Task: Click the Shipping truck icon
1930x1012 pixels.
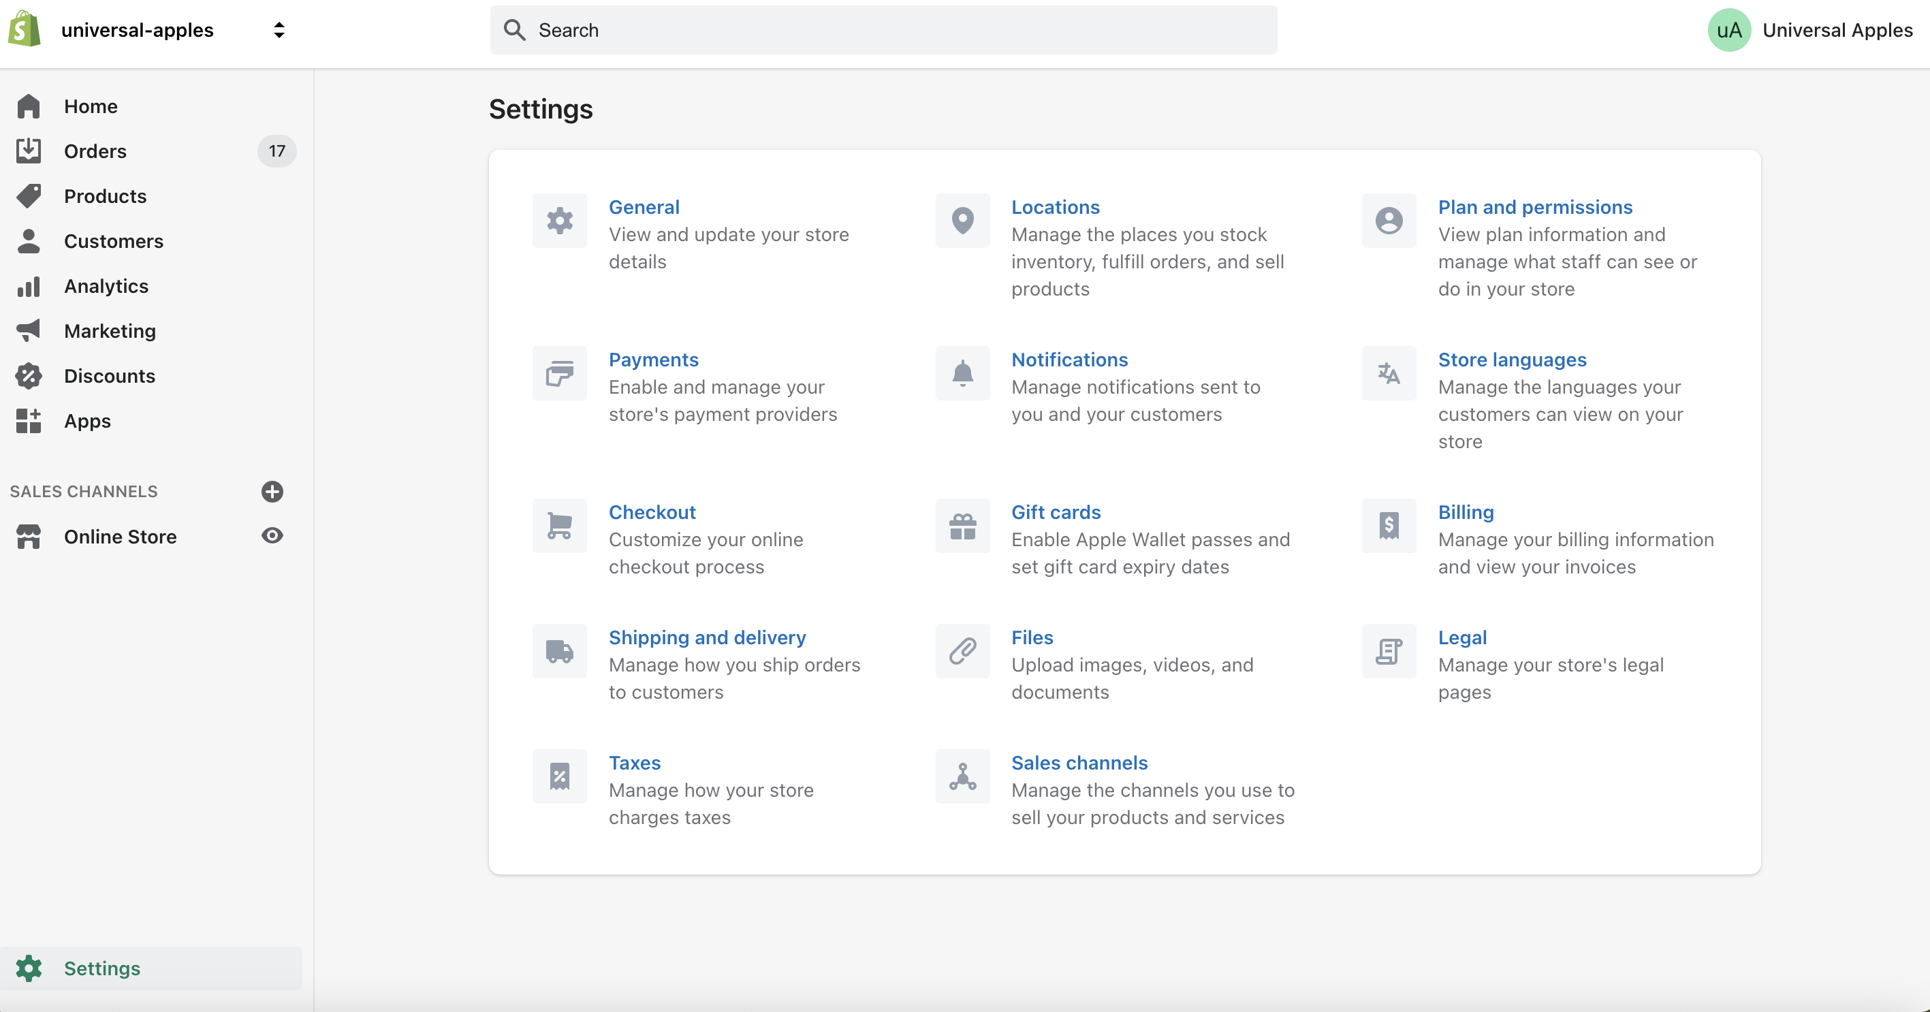Action: click(x=560, y=651)
